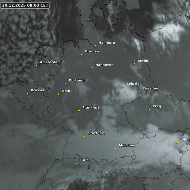Click the Stuttgart yellow location dot
Screen dimensions: 190x190
pyautogui.click(x=85, y=136)
